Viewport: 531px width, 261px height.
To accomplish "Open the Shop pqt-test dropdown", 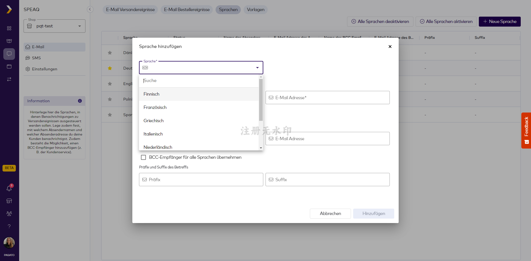I will (x=54, y=26).
